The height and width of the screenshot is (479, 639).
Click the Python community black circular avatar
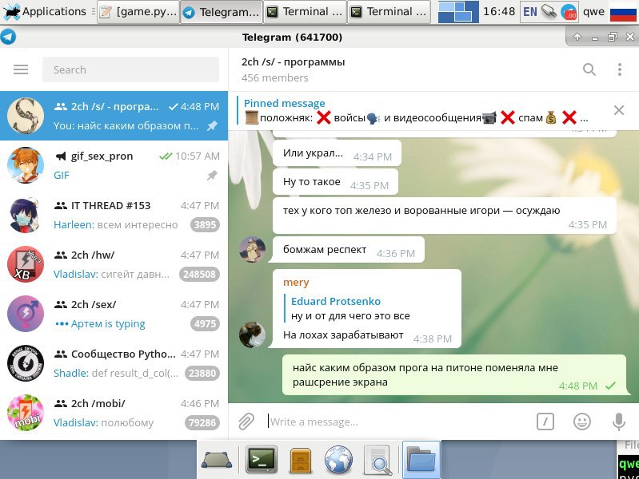[x=26, y=363]
